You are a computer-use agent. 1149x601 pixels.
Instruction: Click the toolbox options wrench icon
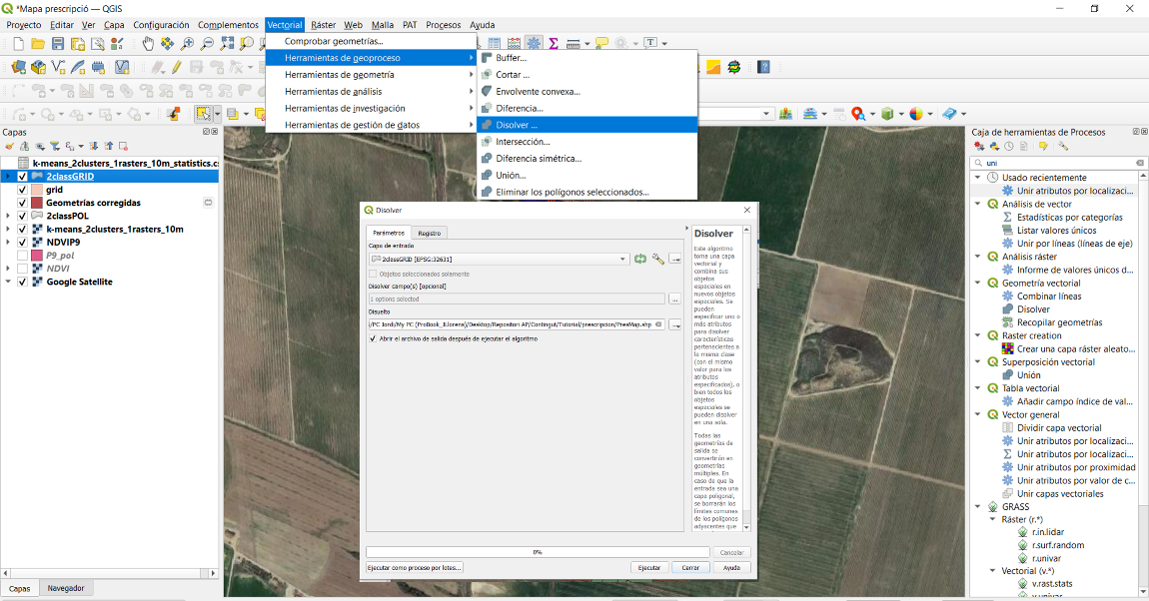click(1063, 147)
